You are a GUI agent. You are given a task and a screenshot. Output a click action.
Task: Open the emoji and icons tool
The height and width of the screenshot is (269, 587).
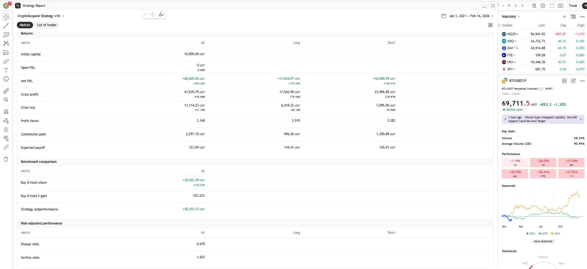click(6, 79)
